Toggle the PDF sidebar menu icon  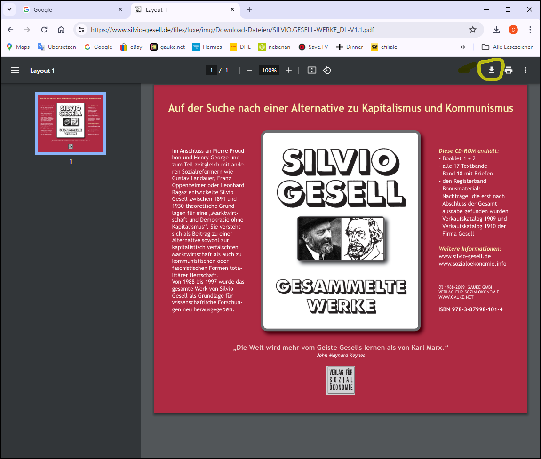tap(15, 71)
